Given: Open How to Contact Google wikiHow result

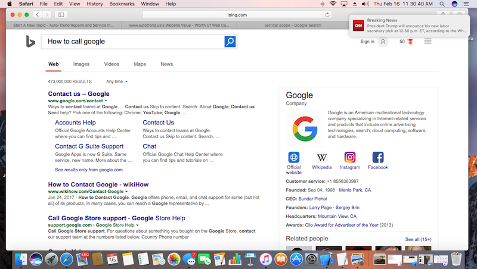Looking at the screenshot, I should point(98,184).
